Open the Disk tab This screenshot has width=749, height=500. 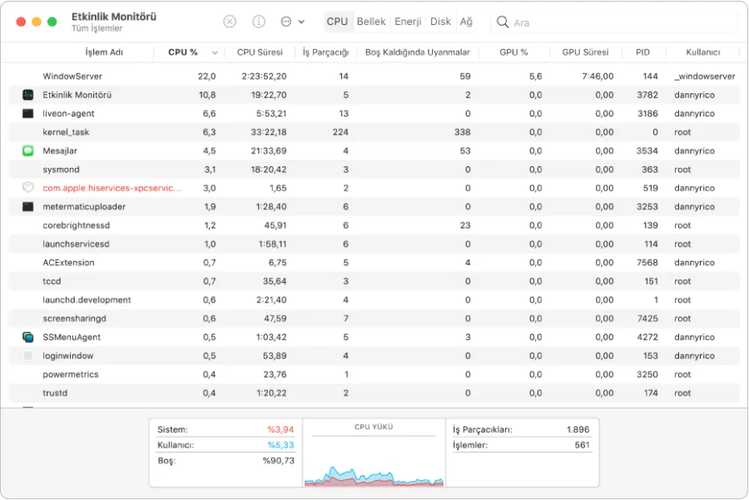pos(440,22)
